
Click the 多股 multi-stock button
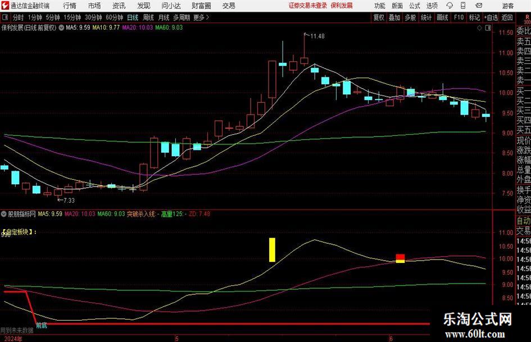pyautogui.click(x=410, y=17)
